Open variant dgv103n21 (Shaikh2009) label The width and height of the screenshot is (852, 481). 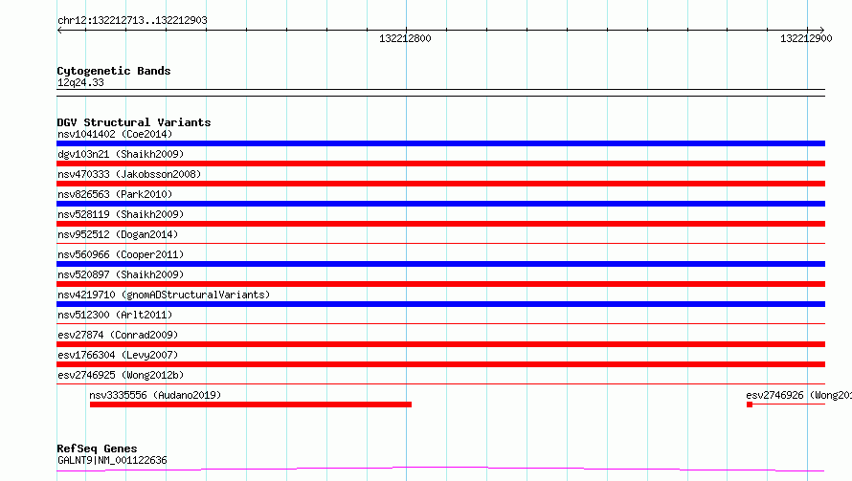[121, 154]
